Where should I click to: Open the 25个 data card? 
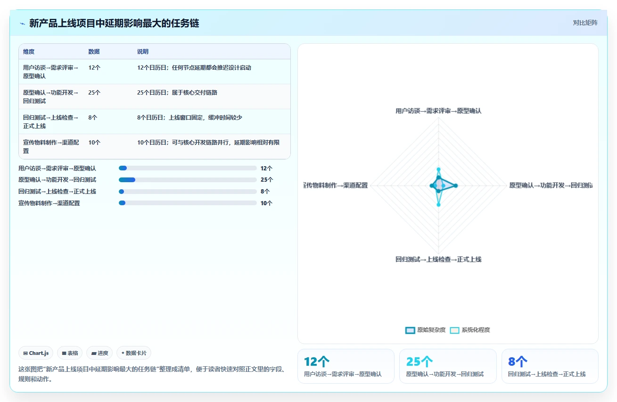448,366
